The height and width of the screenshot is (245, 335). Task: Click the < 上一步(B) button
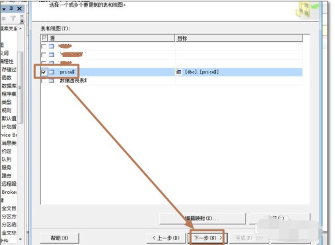[x=166, y=238]
